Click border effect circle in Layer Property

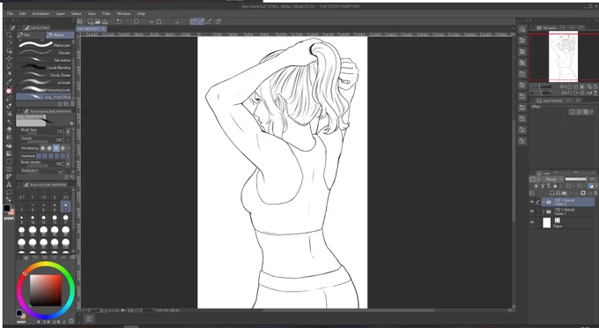click(573, 112)
